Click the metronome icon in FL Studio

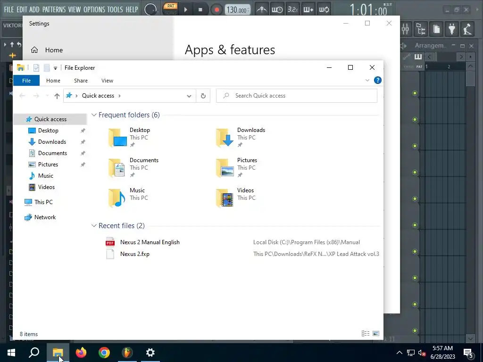(262, 9)
